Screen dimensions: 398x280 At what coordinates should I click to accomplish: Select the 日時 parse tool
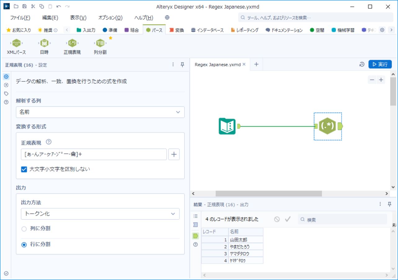point(44,43)
